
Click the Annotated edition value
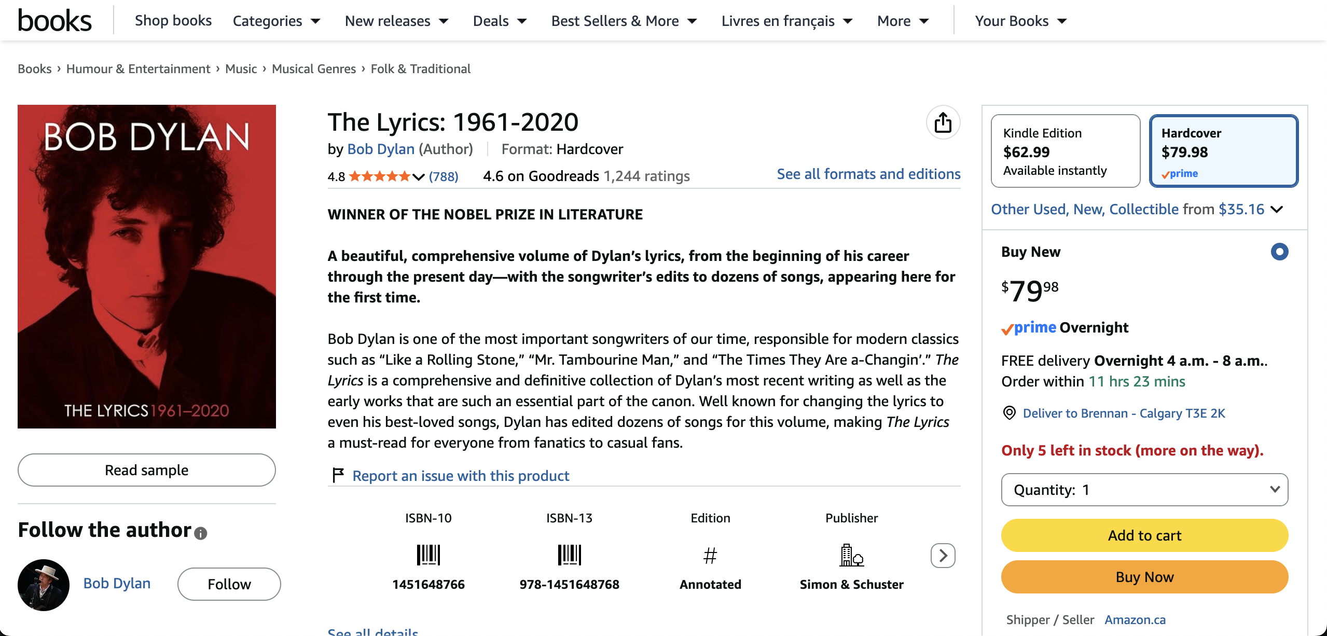710,585
